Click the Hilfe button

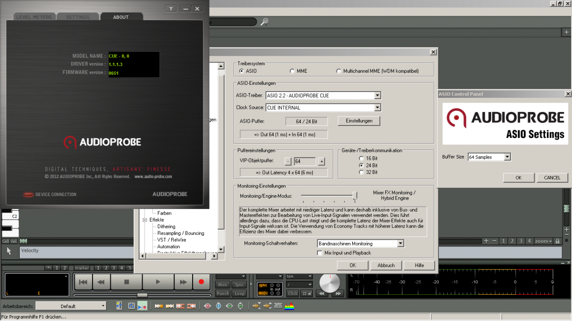(x=419, y=265)
